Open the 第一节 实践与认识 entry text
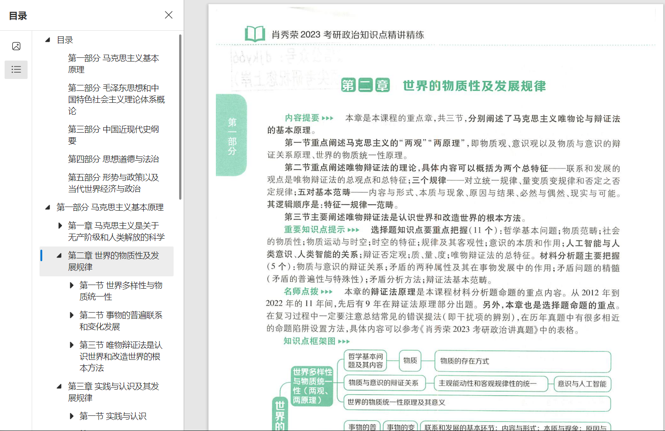 point(113,416)
